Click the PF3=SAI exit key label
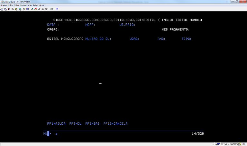The height and width of the screenshot is (146, 247). point(93,124)
